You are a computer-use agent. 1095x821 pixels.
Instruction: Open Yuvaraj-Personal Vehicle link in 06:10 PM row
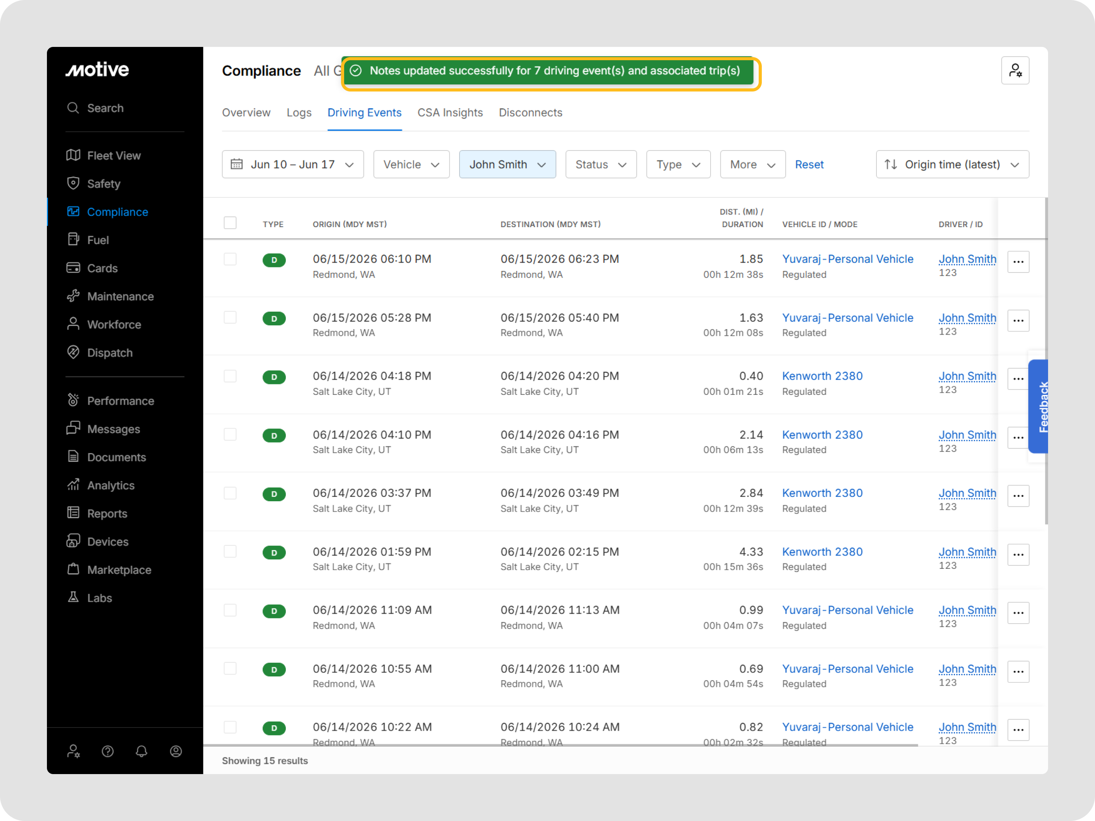[x=847, y=259]
